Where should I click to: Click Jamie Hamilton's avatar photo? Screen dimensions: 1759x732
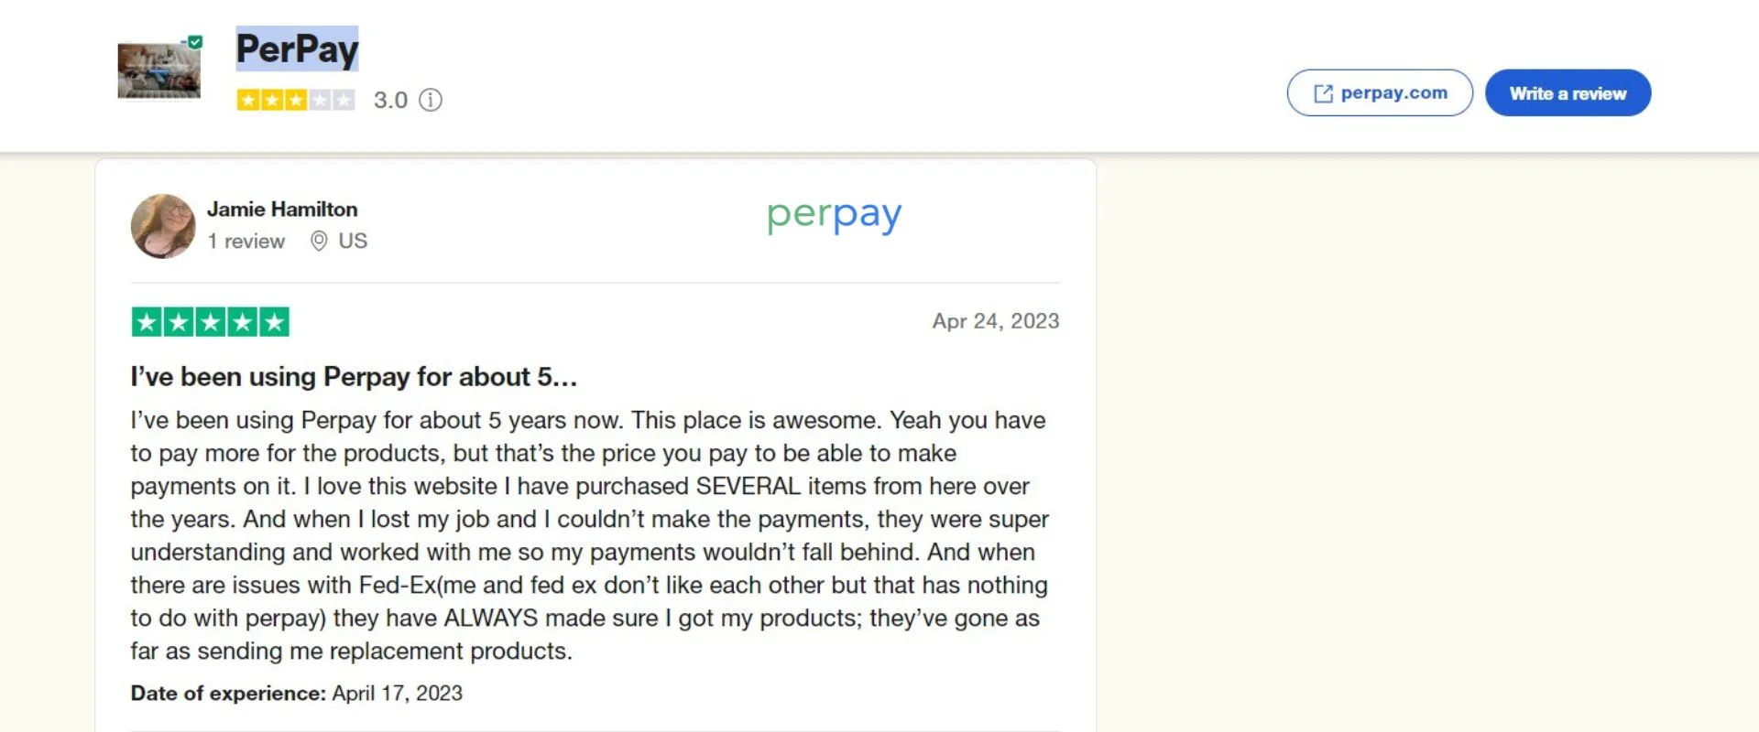coord(163,226)
